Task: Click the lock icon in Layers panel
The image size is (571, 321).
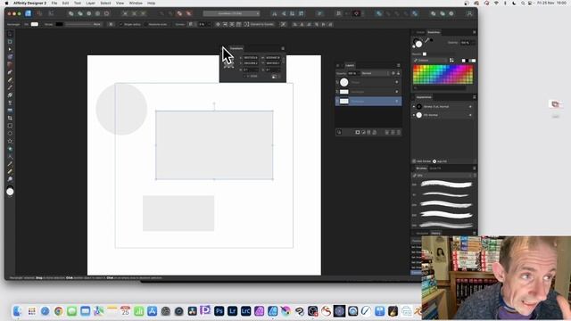Action: coord(398,73)
